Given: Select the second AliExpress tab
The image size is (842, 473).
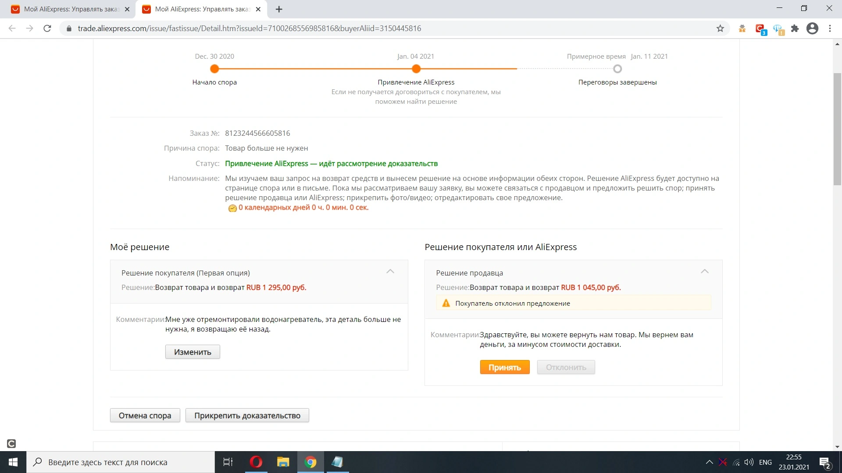Looking at the screenshot, I should 202,9.
